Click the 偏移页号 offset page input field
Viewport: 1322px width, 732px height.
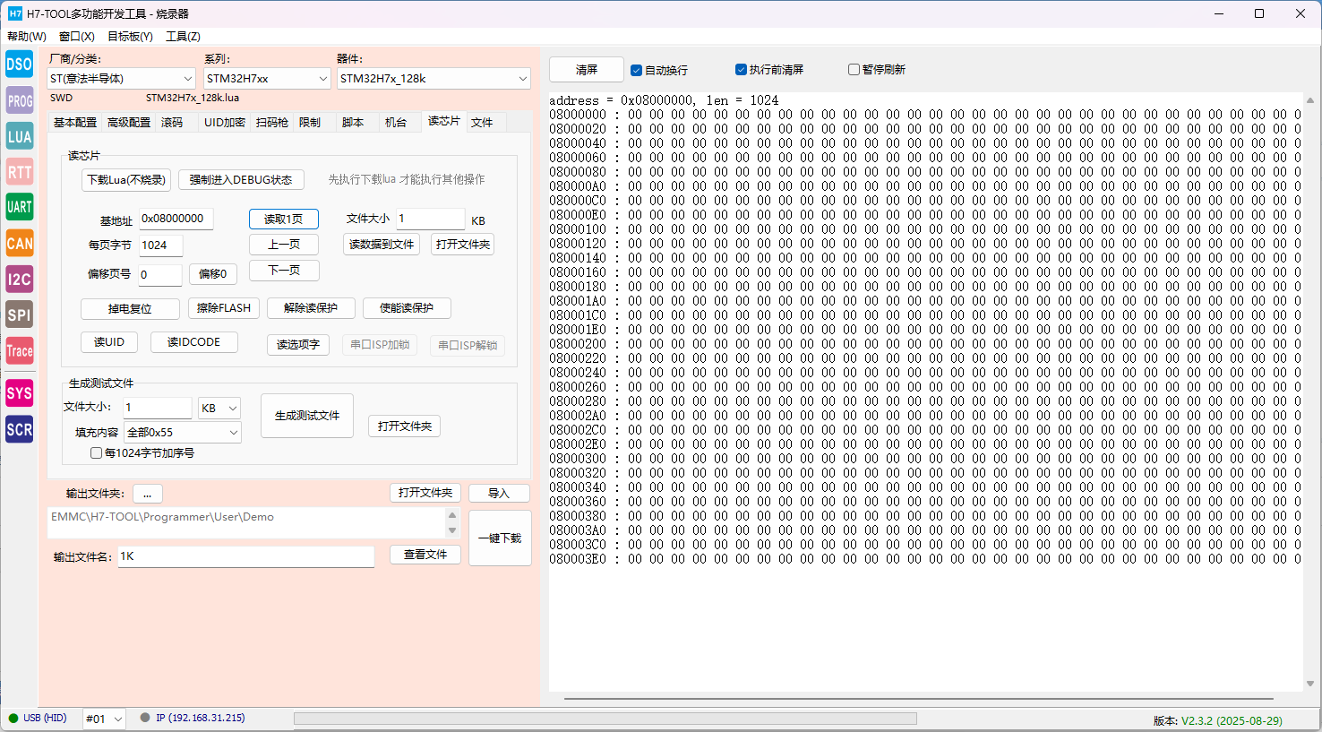(160, 275)
